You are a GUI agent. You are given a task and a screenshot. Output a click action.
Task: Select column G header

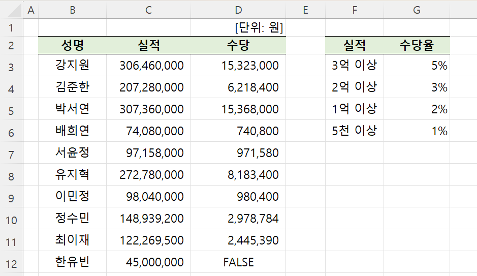click(x=417, y=10)
